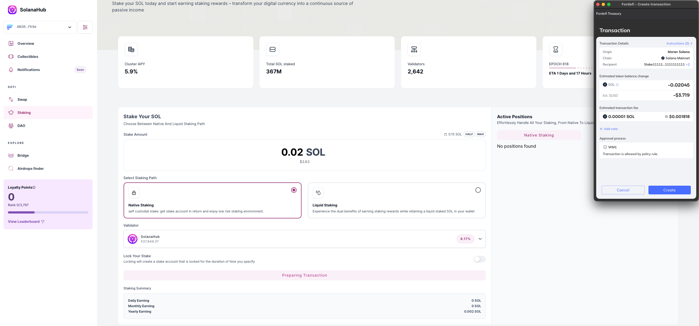Click the Epoch 618 progress bar
The width and height of the screenshot is (699, 326).
[x=571, y=68]
